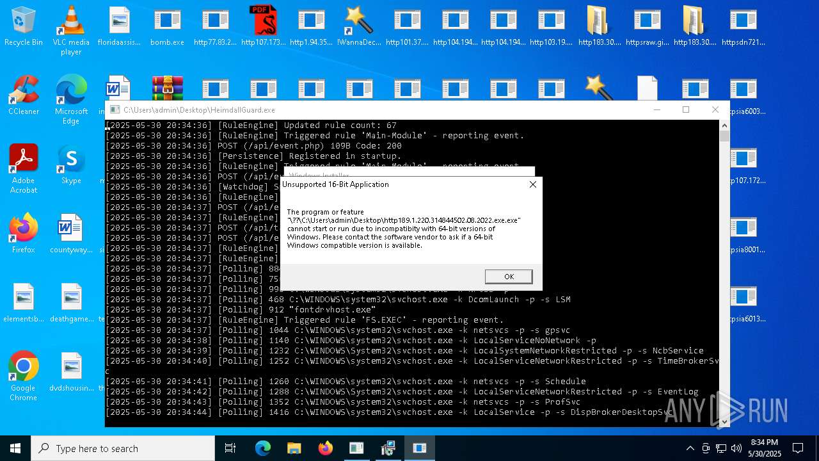Viewport: 819px width, 461px height.
Task: Open the Windows Start menu
Action: coord(15,448)
